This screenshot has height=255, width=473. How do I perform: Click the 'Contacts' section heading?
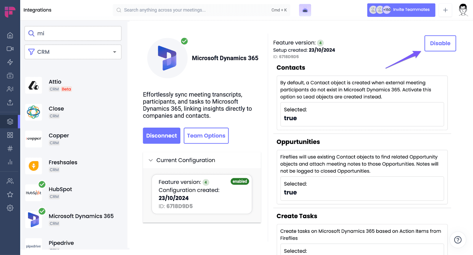pos(291,68)
